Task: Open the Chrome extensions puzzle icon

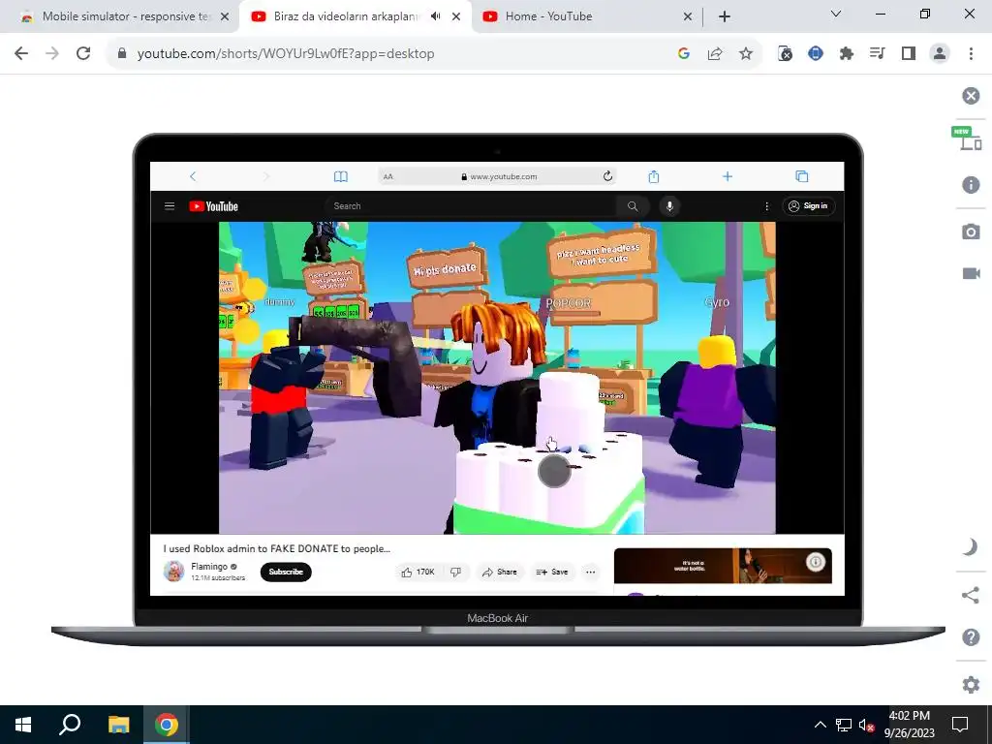Action: pyautogui.click(x=847, y=54)
